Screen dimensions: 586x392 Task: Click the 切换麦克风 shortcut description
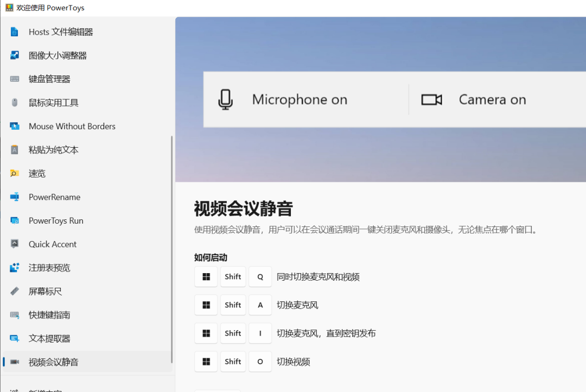[x=297, y=305]
